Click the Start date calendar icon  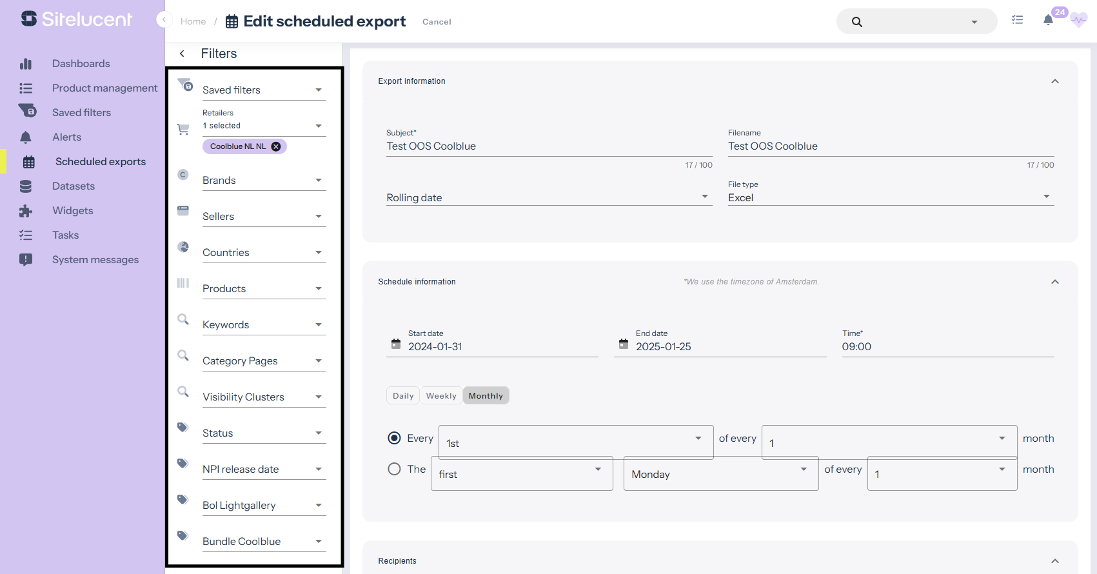coord(396,344)
